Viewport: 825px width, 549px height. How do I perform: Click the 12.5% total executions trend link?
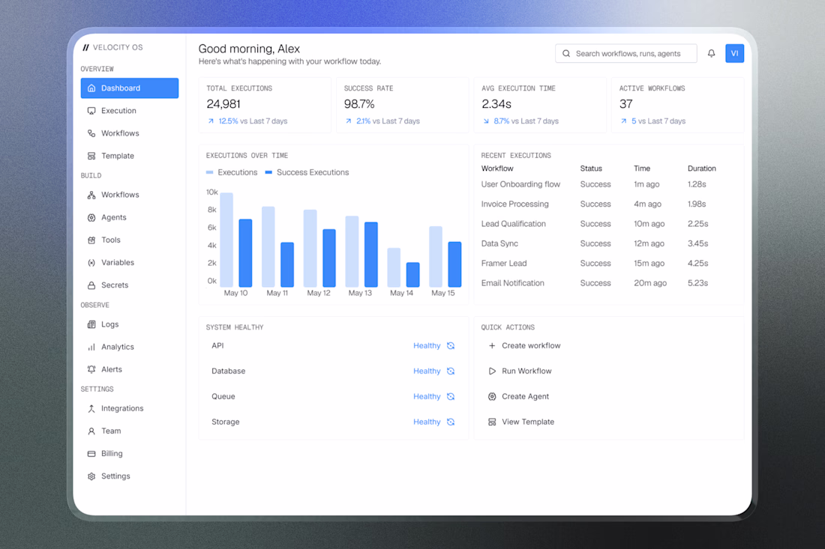pyautogui.click(x=228, y=121)
